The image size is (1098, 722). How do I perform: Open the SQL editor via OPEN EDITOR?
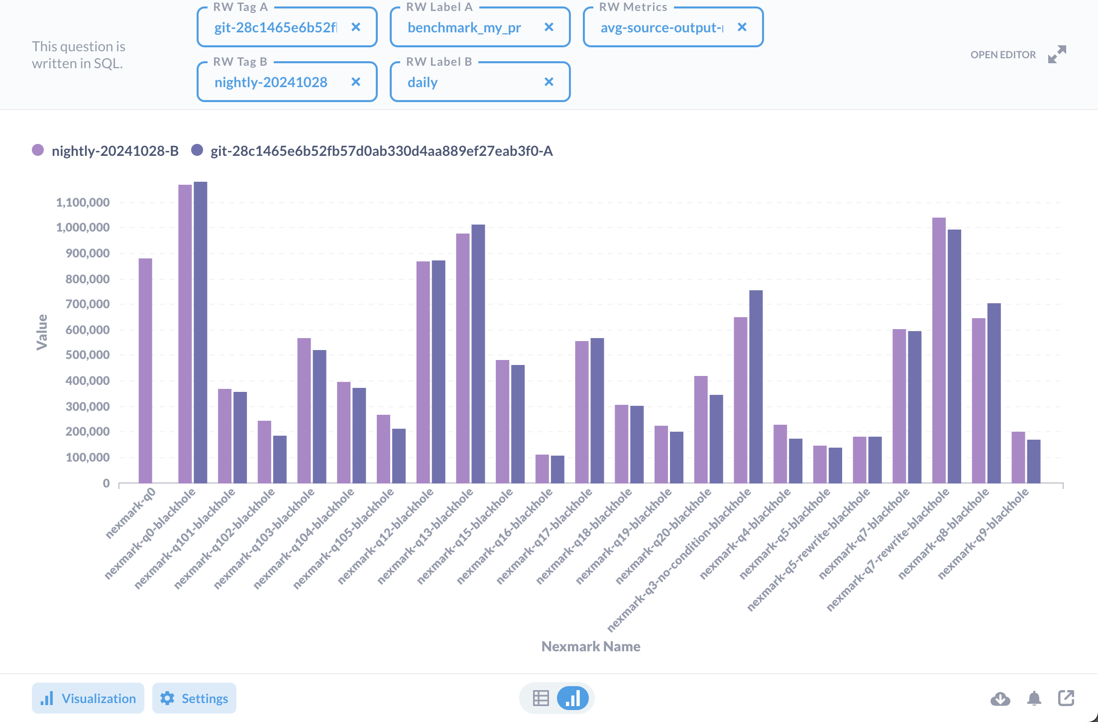pyautogui.click(x=1003, y=55)
